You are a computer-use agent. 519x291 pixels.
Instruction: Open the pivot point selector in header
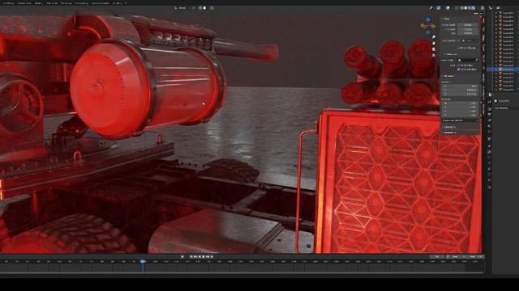pos(195,8)
